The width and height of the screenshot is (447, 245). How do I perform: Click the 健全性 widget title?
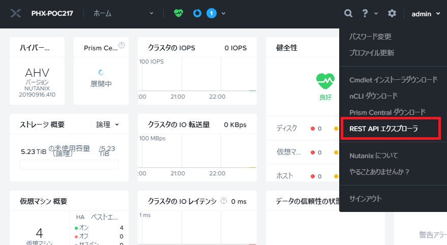pos(286,48)
